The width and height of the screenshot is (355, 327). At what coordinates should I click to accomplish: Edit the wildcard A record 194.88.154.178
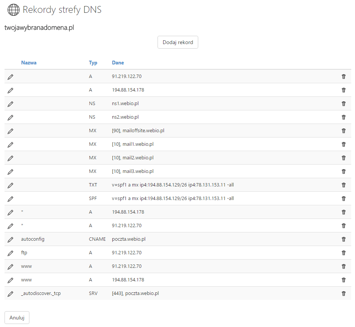(x=11, y=213)
